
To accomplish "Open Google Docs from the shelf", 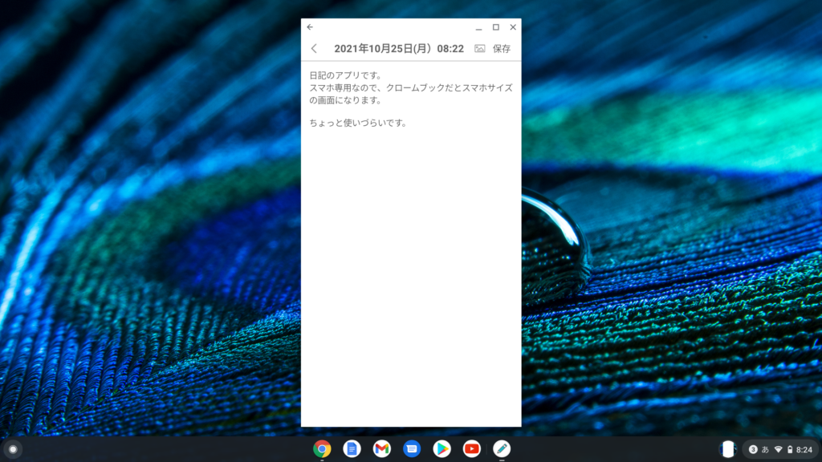I will click(x=352, y=449).
